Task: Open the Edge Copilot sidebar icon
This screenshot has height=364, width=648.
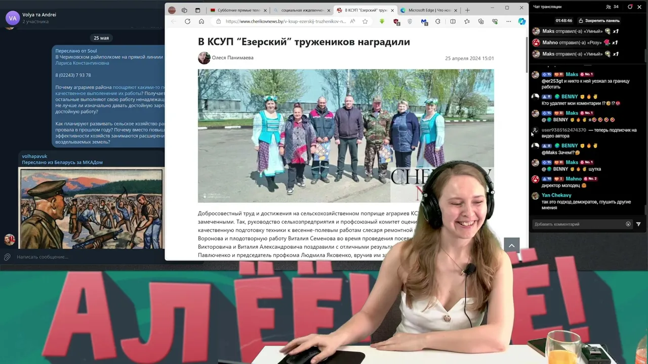Action: [x=521, y=21]
